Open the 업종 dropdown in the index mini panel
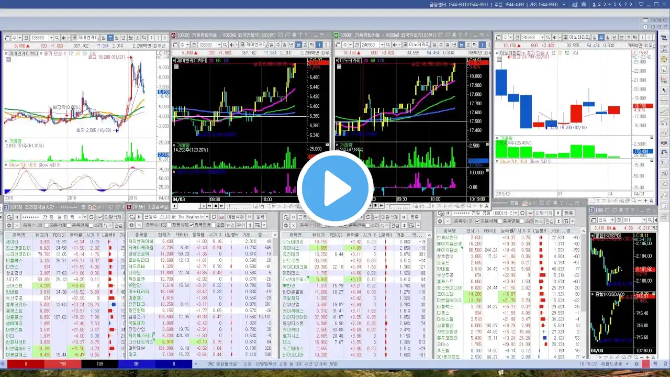 [612, 220]
